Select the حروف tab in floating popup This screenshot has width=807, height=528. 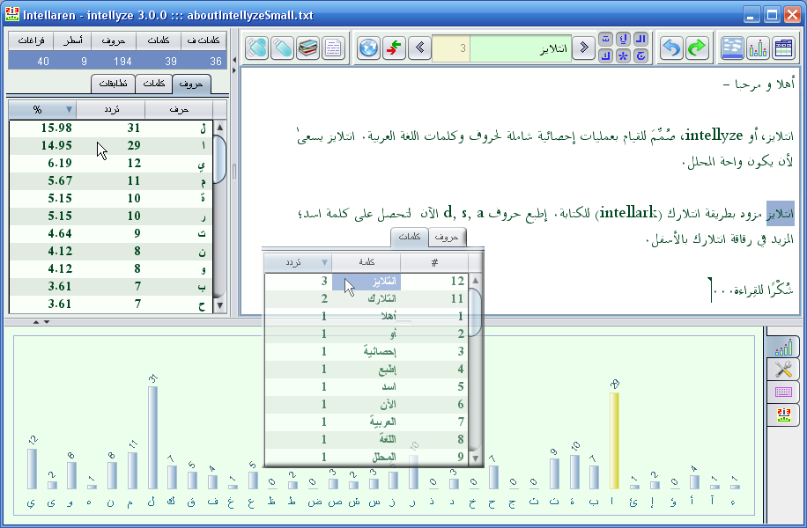tap(447, 237)
